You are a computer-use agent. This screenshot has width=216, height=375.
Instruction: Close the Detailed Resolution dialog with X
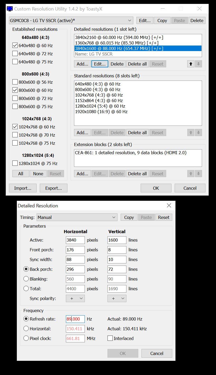(x=169, y=206)
